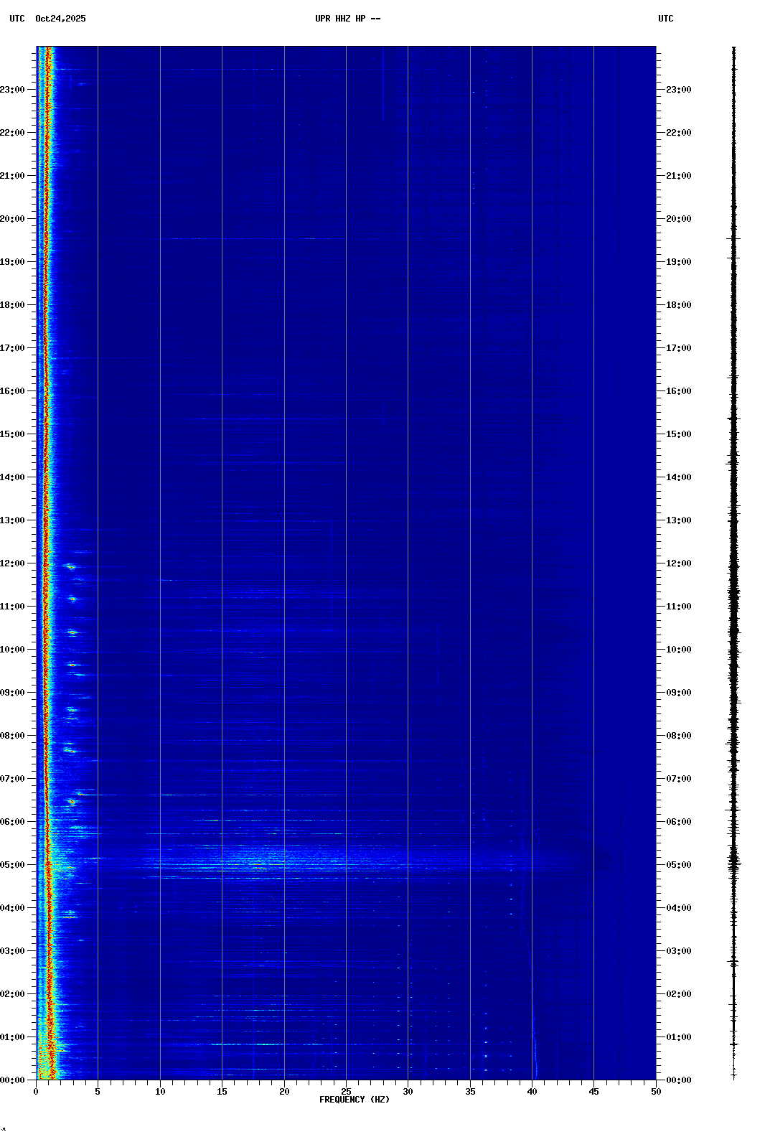Click the UTC label in top-left corner

click(x=17, y=19)
